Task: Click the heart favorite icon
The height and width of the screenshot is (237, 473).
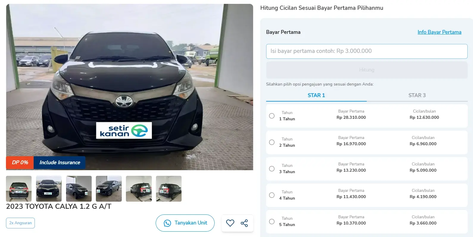Action: point(230,223)
